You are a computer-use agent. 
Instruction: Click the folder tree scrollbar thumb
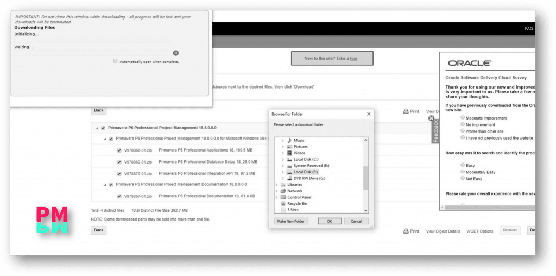click(x=365, y=178)
